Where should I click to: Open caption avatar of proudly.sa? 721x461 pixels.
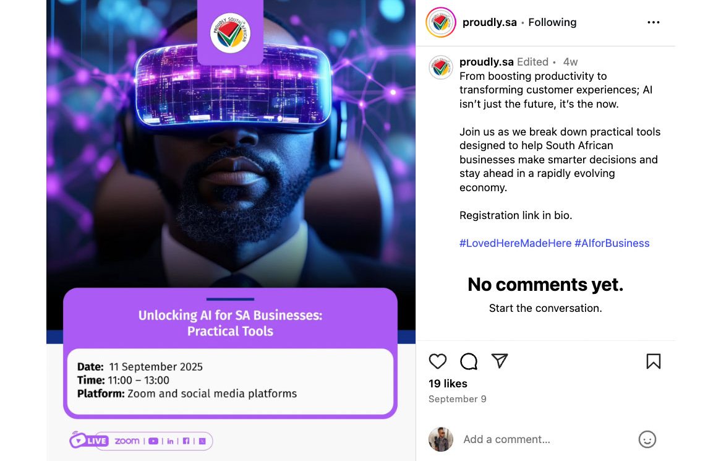[440, 67]
